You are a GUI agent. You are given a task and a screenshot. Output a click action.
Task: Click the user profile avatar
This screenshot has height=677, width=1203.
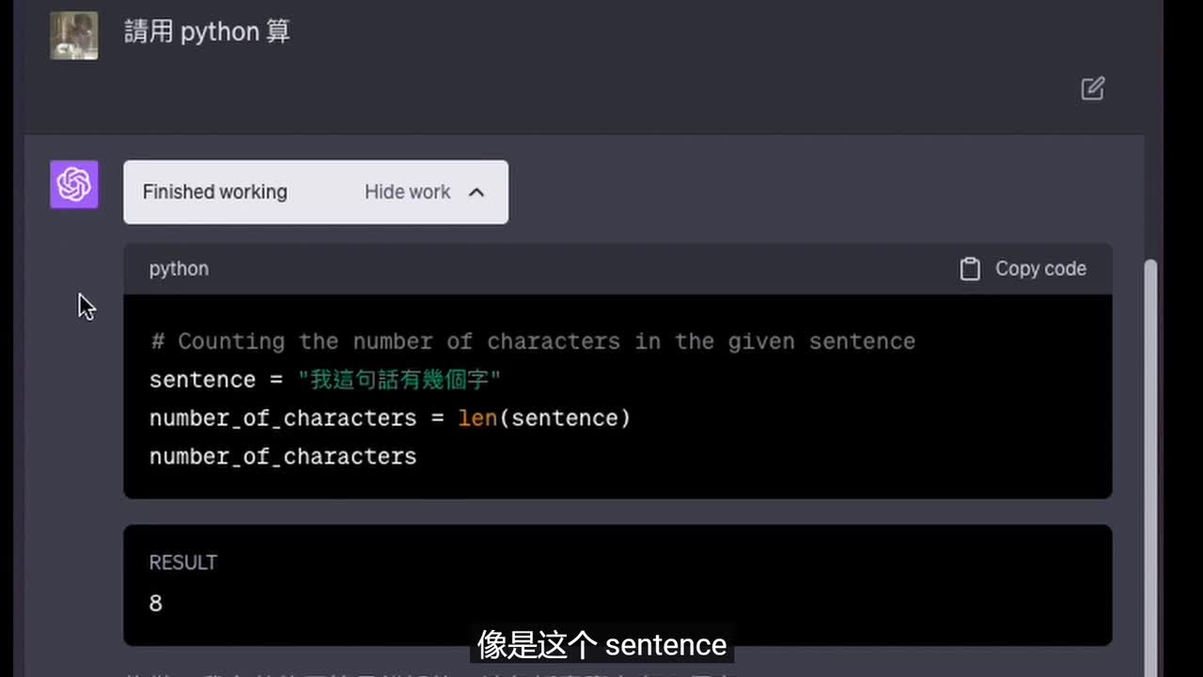(74, 36)
